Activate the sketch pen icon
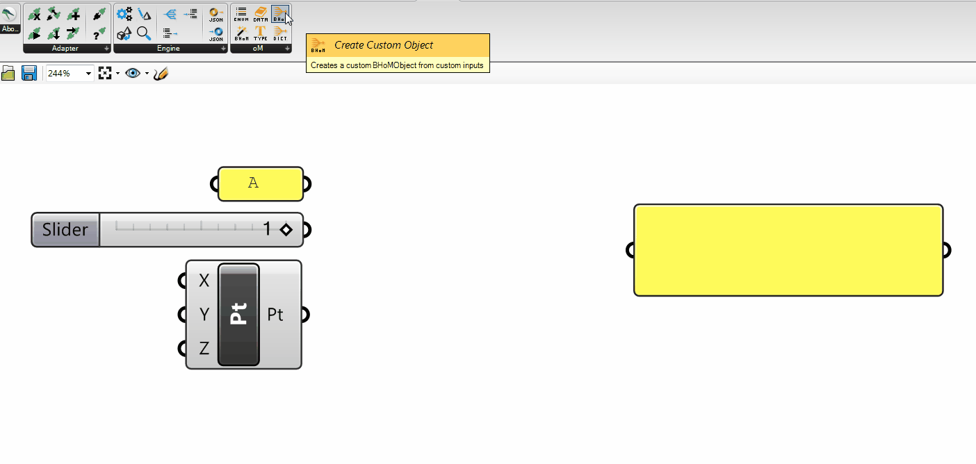 (x=161, y=74)
